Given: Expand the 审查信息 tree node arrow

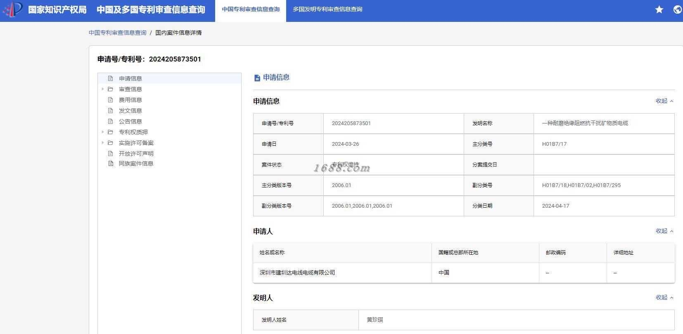Looking at the screenshot, I should (x=102, y=89).
